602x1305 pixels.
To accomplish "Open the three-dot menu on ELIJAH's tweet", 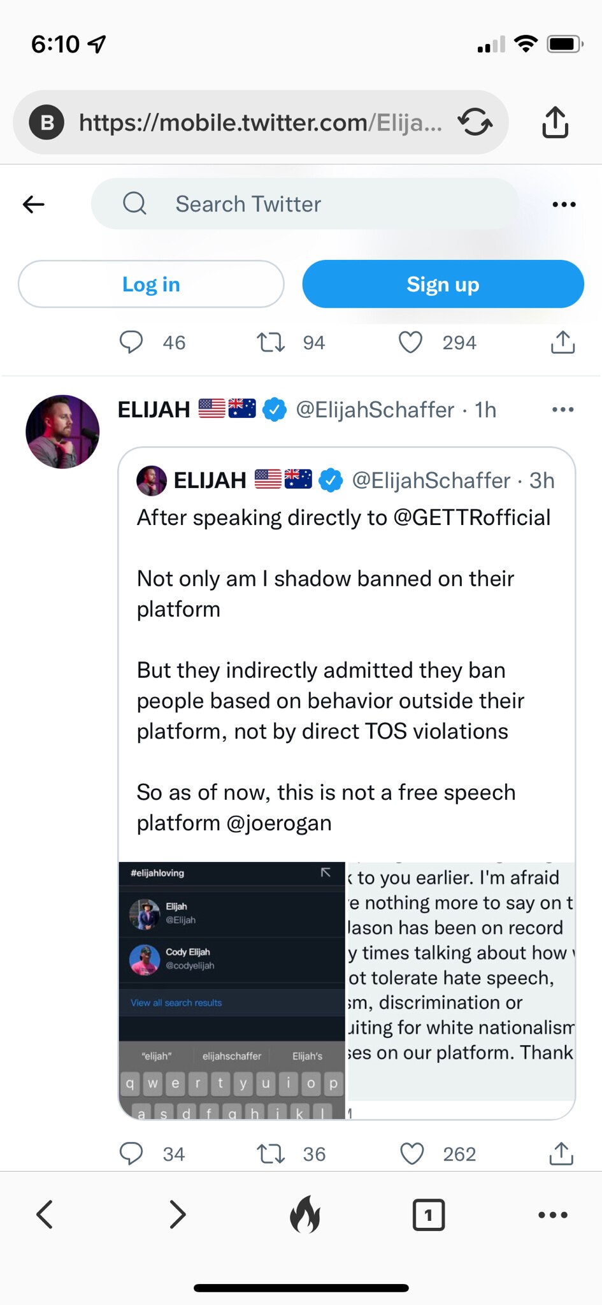I will [x=563, y=410].
